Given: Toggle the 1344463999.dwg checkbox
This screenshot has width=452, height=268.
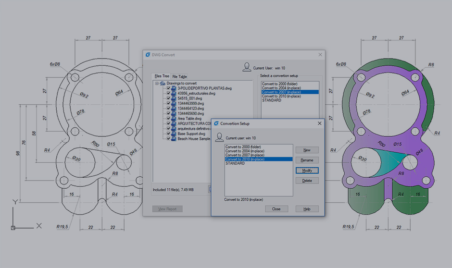Looking at the screenshot, I should tap(168, 103).
